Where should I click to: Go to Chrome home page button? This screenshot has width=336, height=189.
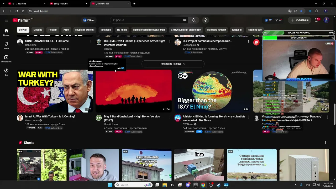[x=23, y=11]
